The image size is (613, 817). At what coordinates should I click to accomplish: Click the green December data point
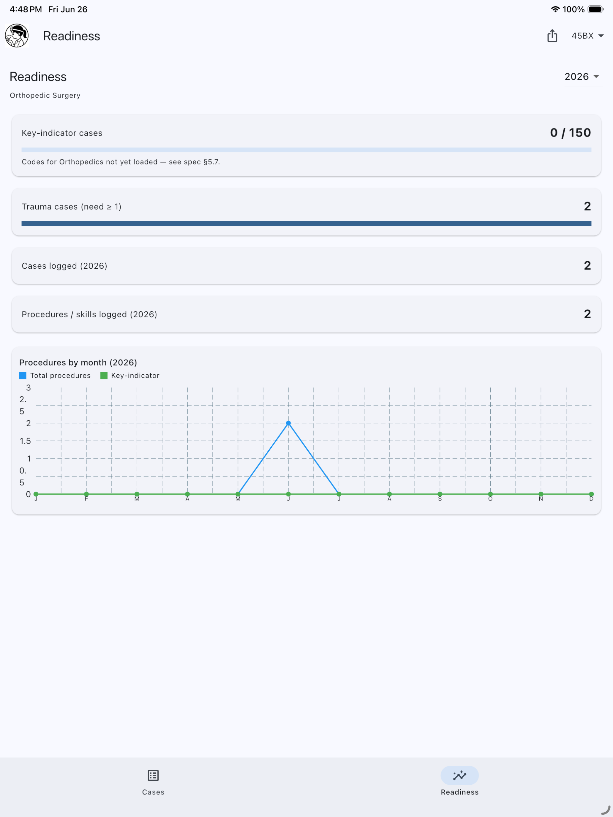point(591,494)
